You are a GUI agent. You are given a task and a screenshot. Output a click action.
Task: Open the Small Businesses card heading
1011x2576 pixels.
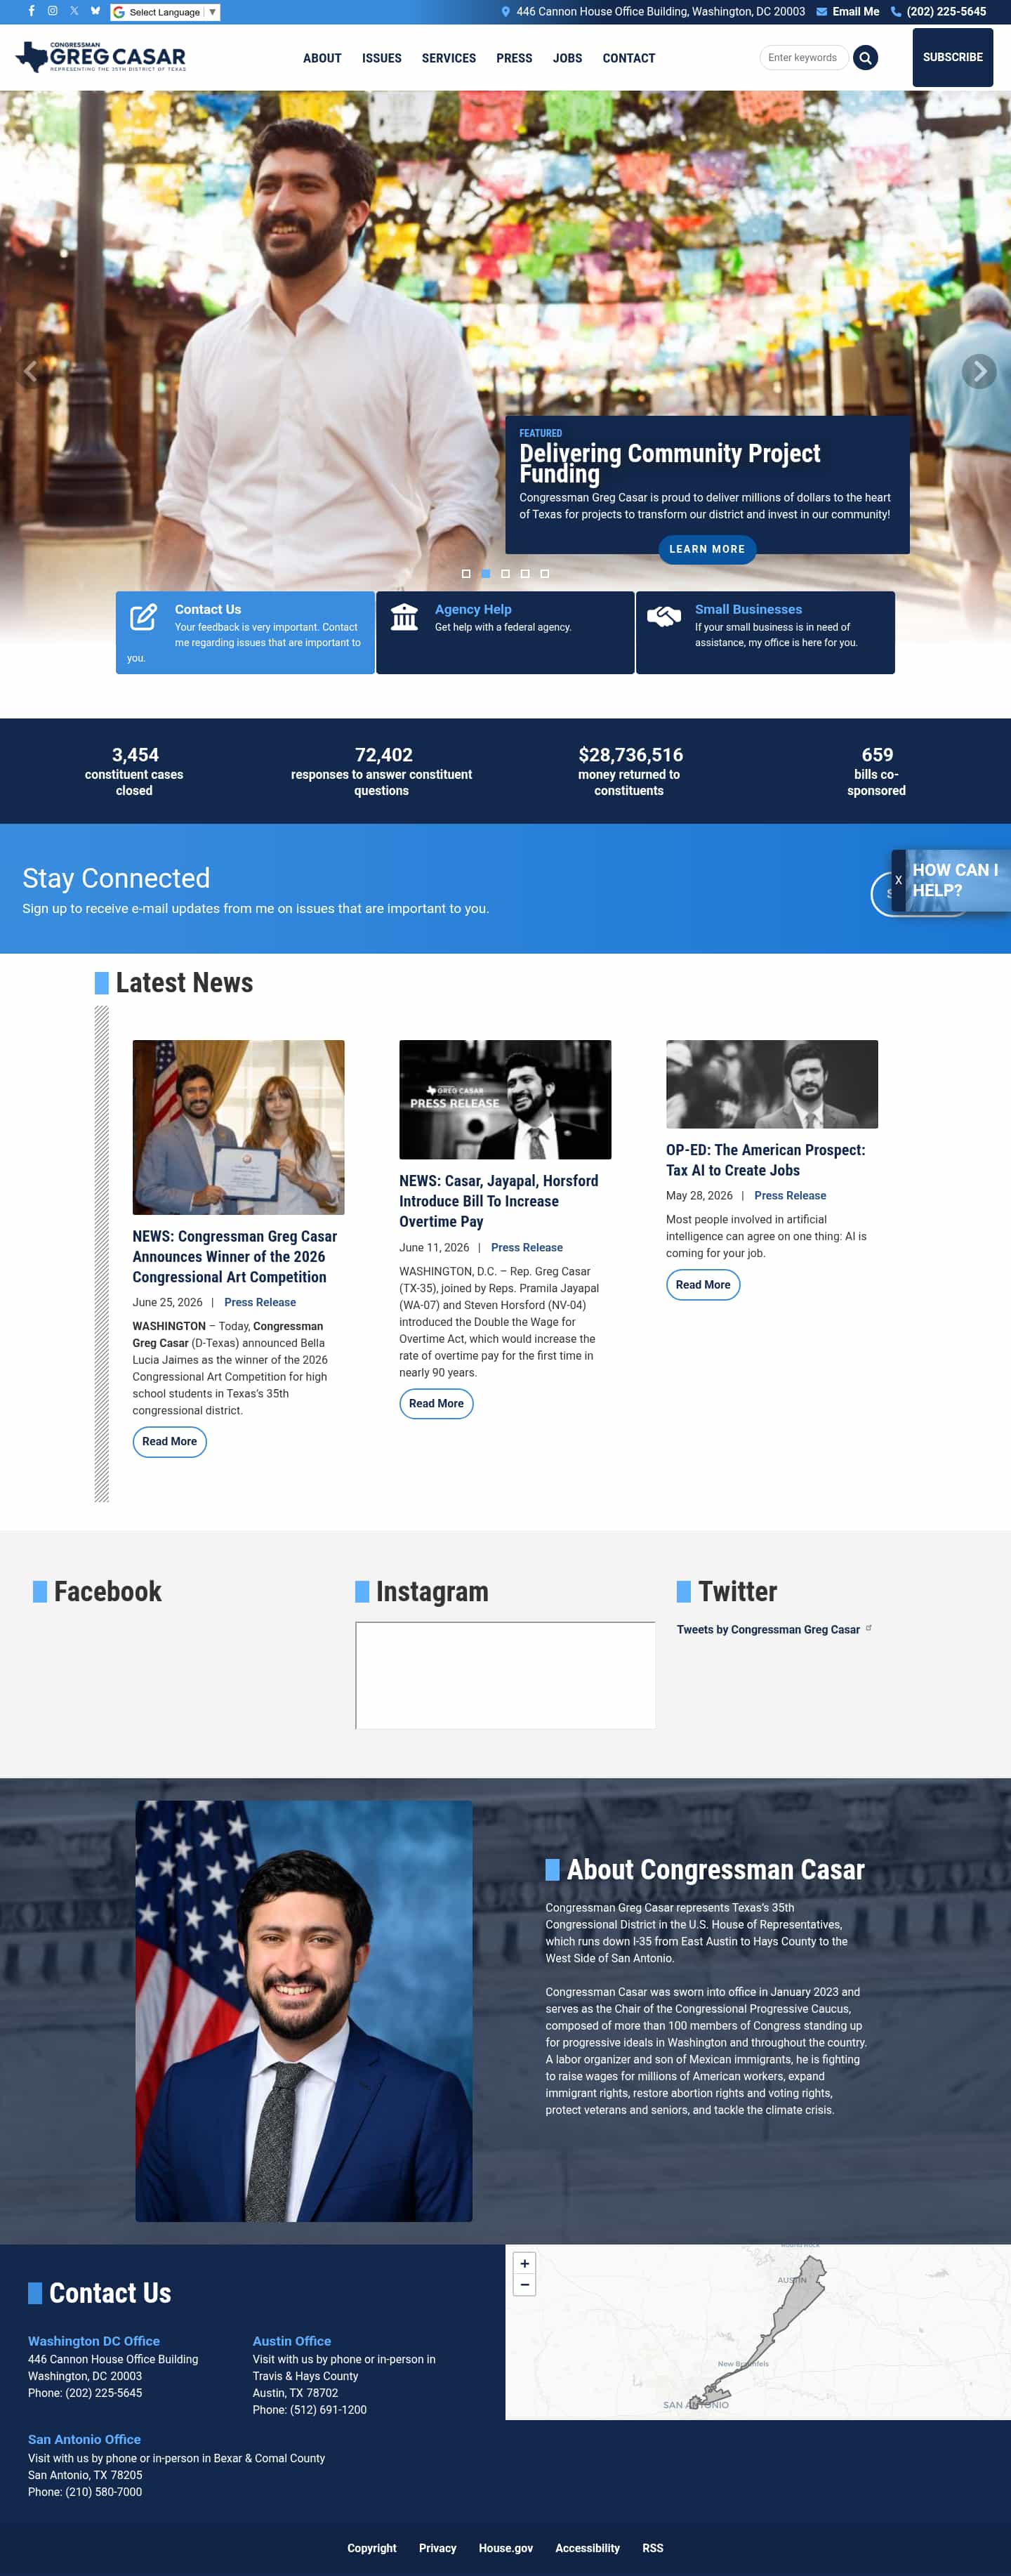pos(748,609)
